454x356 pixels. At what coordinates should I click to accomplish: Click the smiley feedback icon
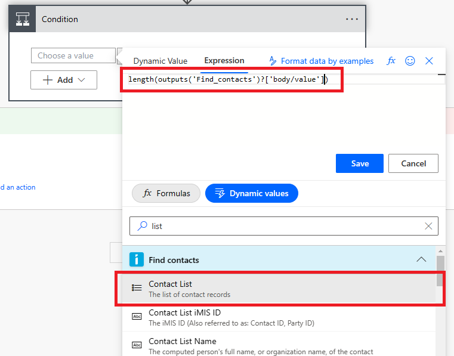point(410,61)
